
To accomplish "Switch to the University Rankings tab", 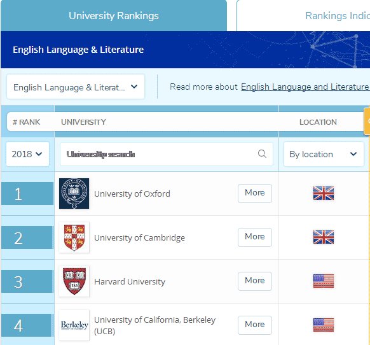I will [x=114, y=16].
